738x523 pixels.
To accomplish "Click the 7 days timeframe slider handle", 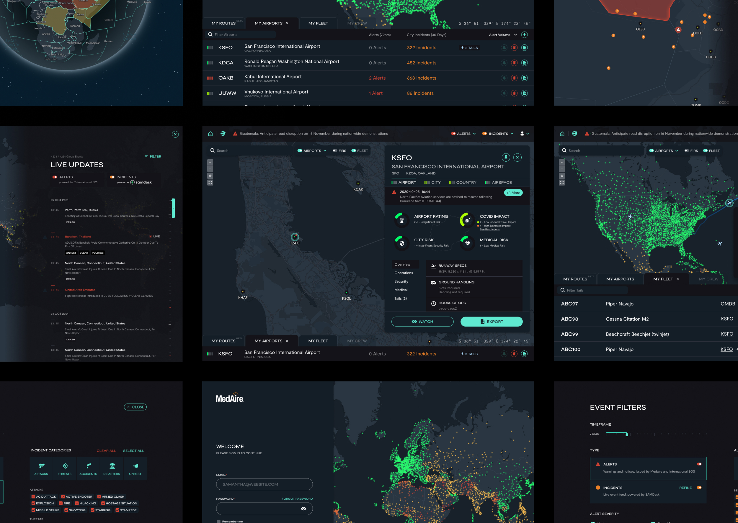I will point(626,435).
